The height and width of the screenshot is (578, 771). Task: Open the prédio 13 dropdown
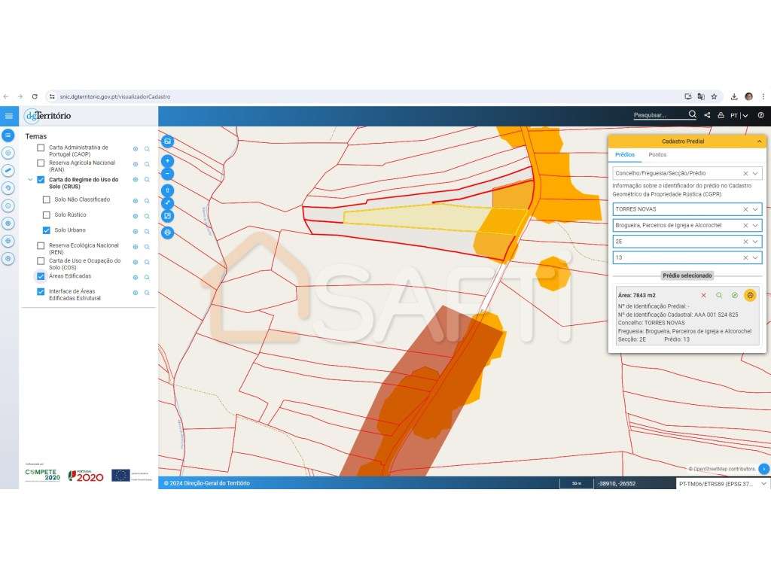pyautogui.click(x=755, y=258)
